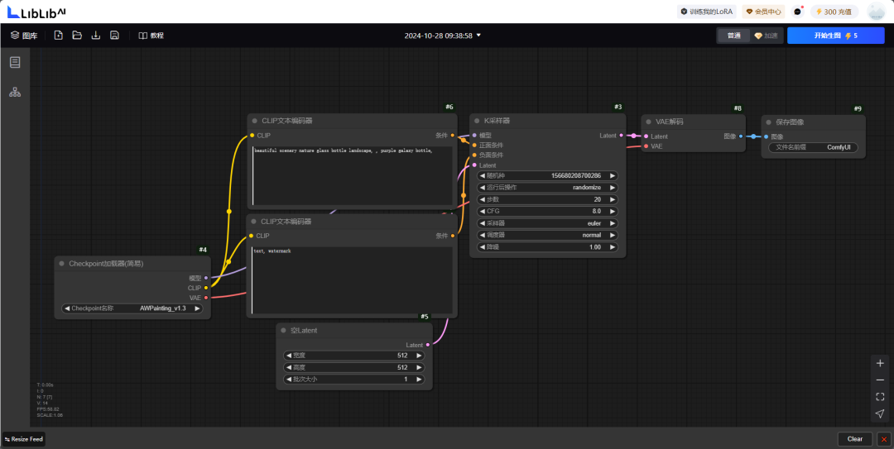Screen dimensions: 894x449
Task: Open 采样器 sampler euler selector
Action: [x=547, y=223]
